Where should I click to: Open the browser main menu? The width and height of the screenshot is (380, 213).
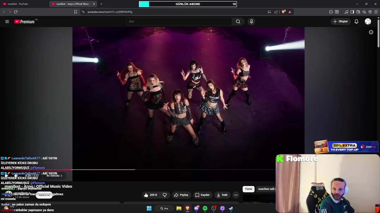point(376,12)
